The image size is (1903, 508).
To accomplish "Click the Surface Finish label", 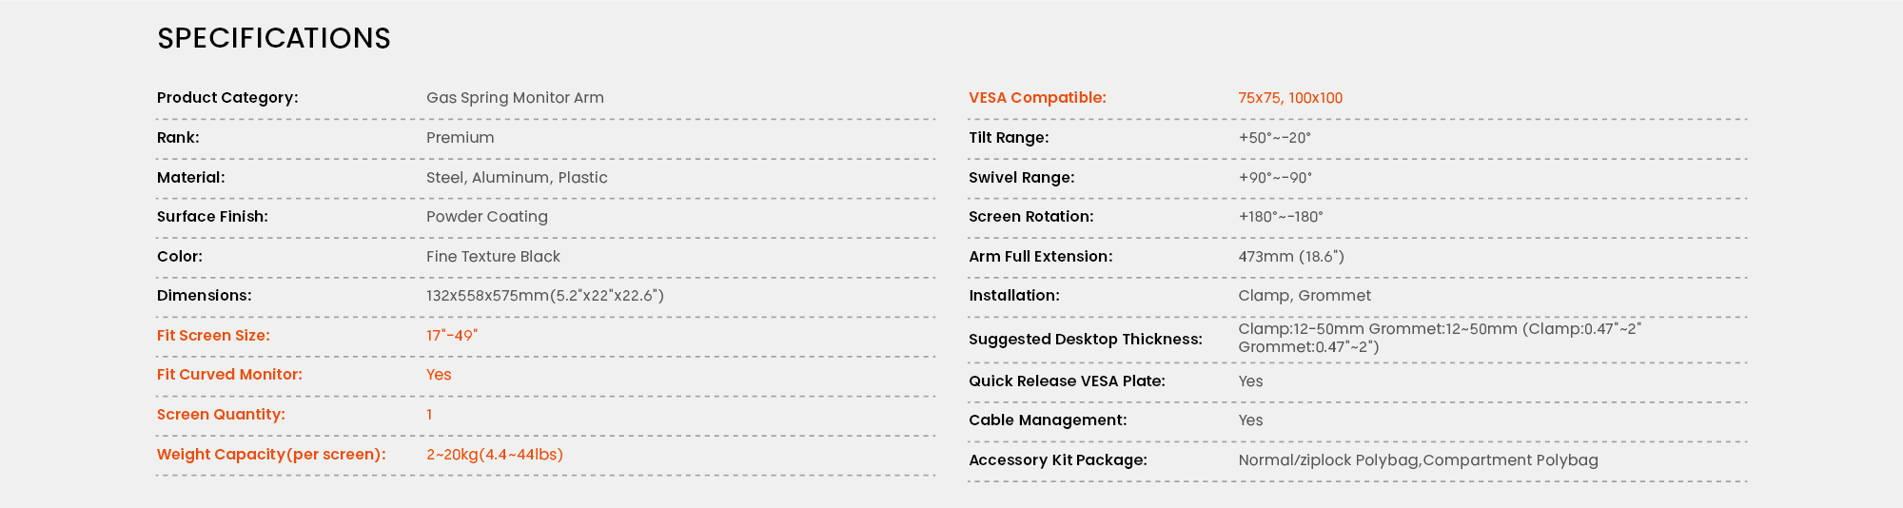I will (212, 217).
